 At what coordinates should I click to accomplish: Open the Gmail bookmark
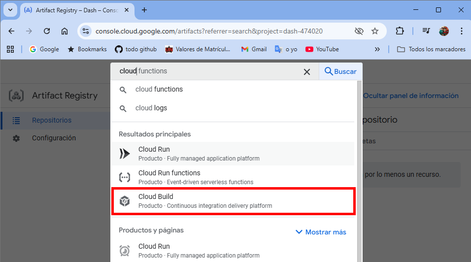(x=254, y=49)
